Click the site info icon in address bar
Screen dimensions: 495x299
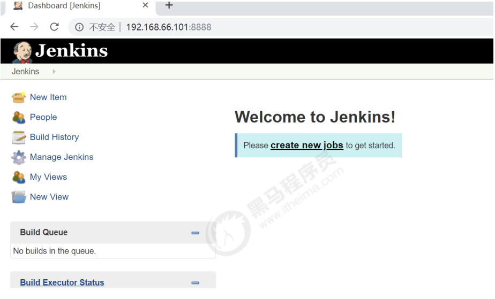tap(79, 27)
